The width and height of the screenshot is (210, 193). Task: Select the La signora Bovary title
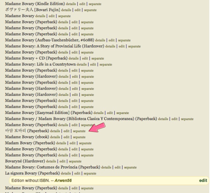pyautogui.click(x=33, y=173)
